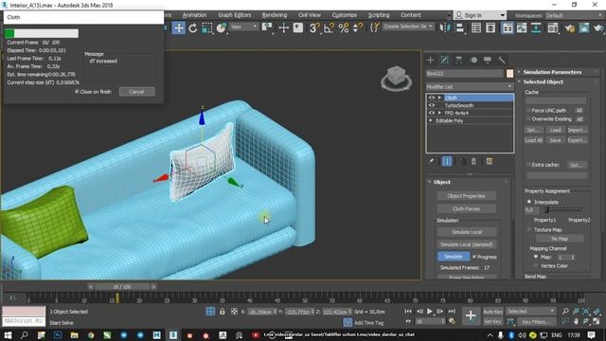Click the Select and Place tool
This screenshot has width=606, height=341.
coord(222,27)
